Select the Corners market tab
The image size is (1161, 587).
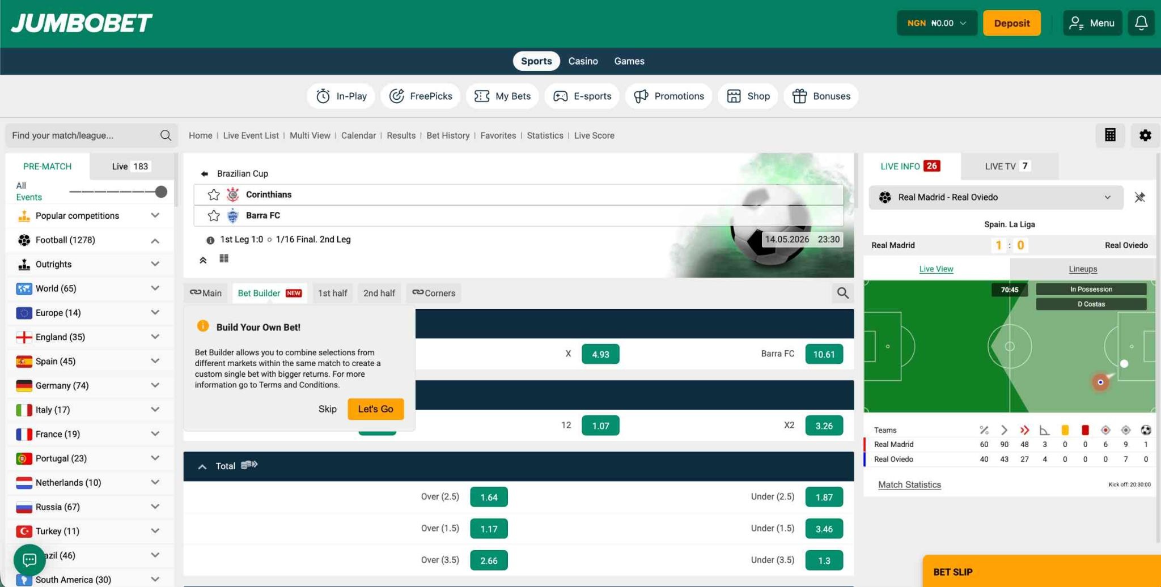tap(434, 293)
